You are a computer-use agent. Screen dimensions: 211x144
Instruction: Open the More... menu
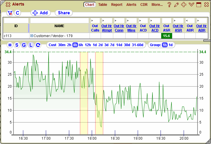pyautogui.click(x=157, y=5)
